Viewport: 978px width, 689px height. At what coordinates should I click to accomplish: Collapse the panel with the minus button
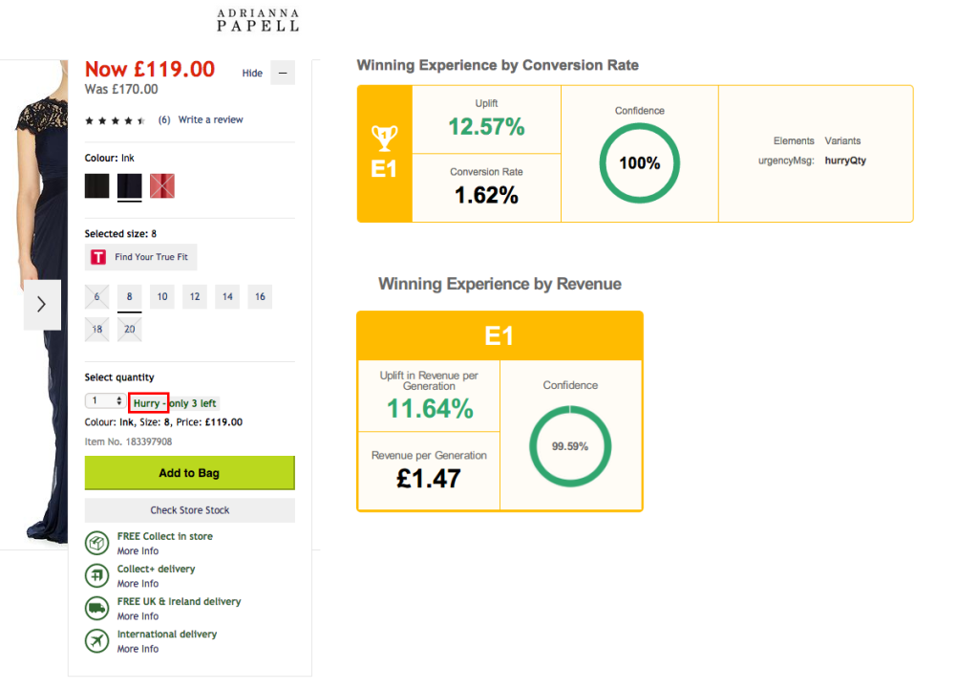coord(283,73)
